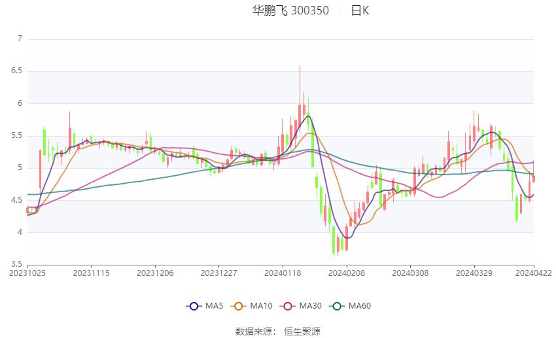Click the x-axis date 20240308
This screenshot has height=338, width=556.
410,273
